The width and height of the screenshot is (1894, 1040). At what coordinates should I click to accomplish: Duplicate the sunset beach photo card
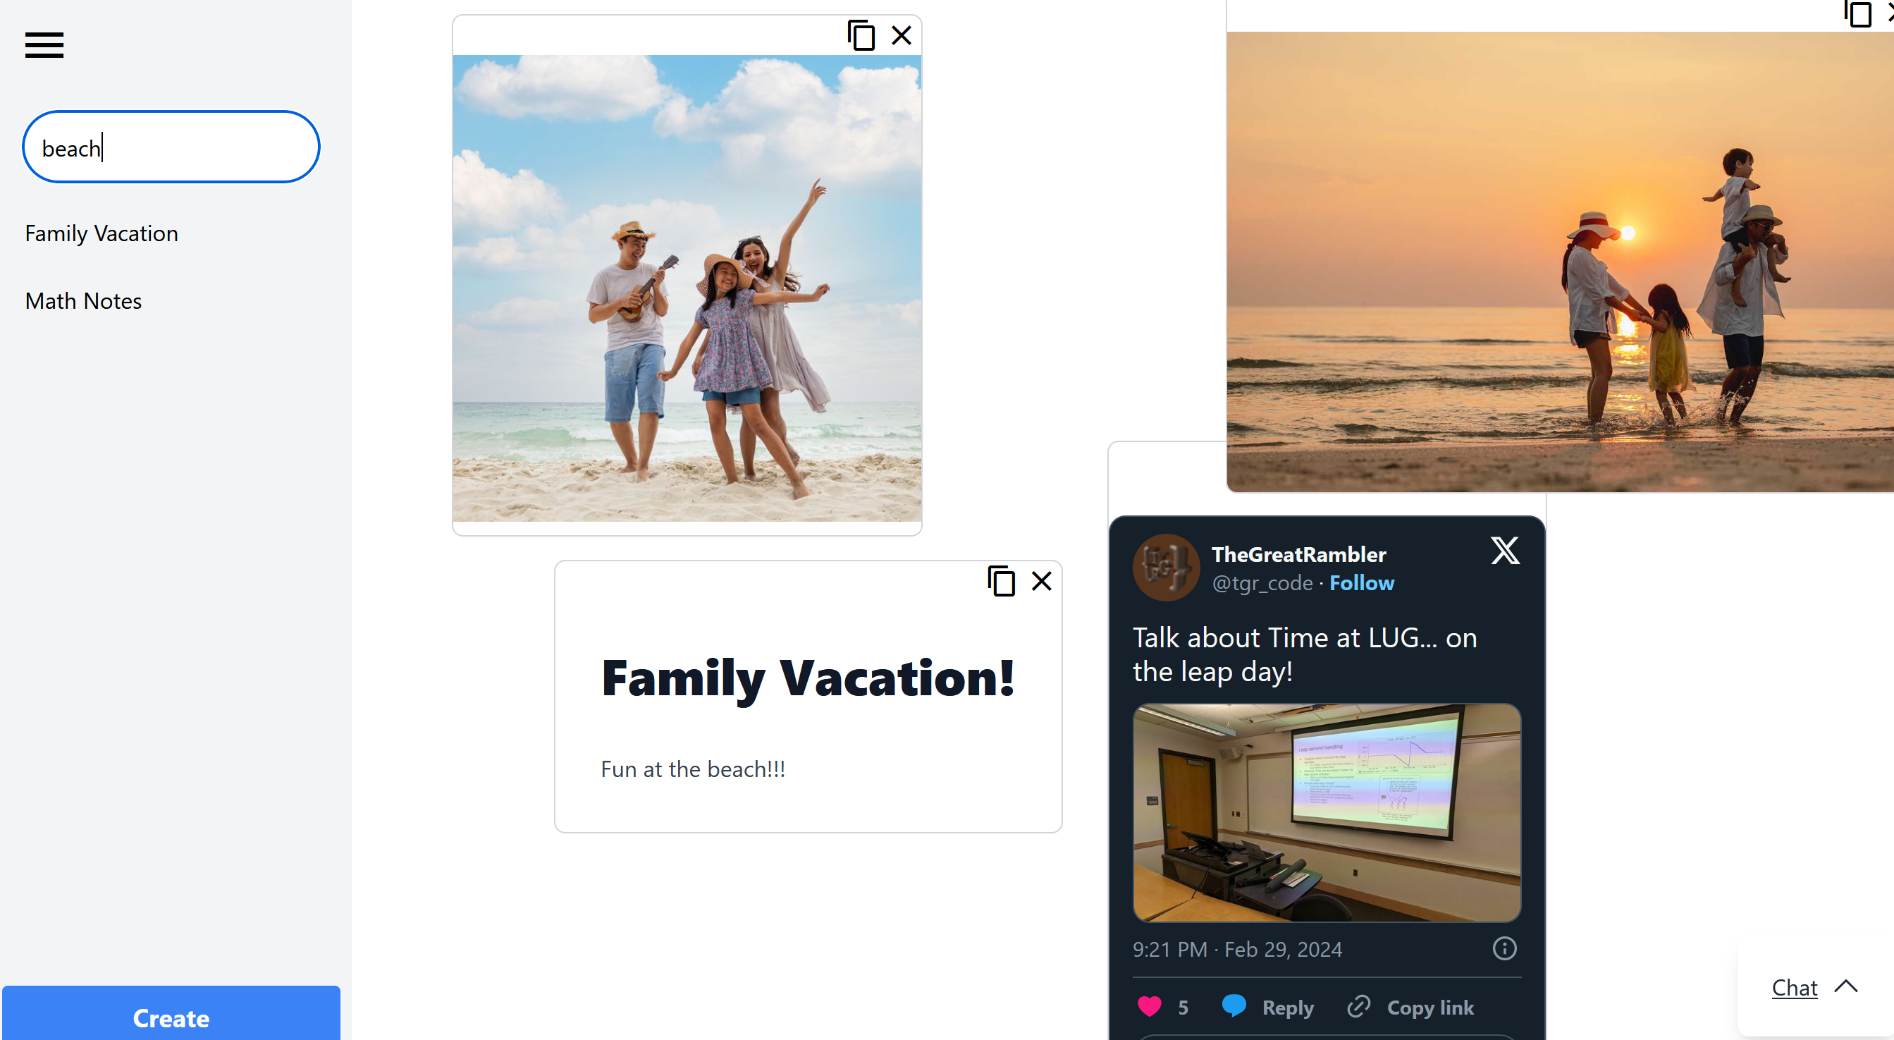[x=1858, y=13]
